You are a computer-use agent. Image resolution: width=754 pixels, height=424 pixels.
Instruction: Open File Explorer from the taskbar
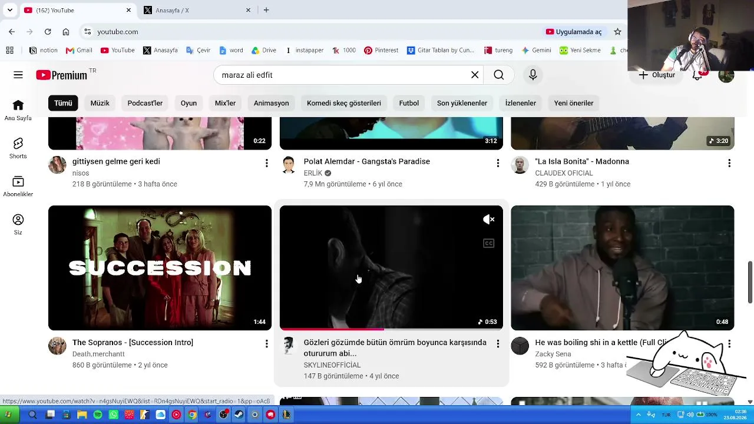point(82,415)
